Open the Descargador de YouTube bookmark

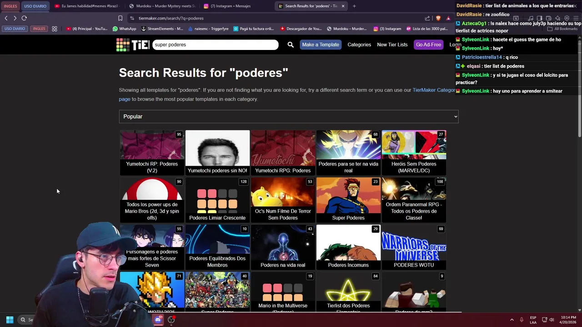pos(301,29)
